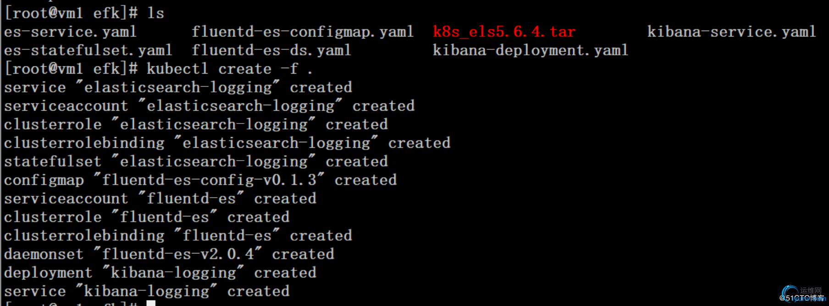The width and height of the screenshot is (829, 306).
Task: Select the service "elasticsearch-logging" created line
Action: (178, 87)
